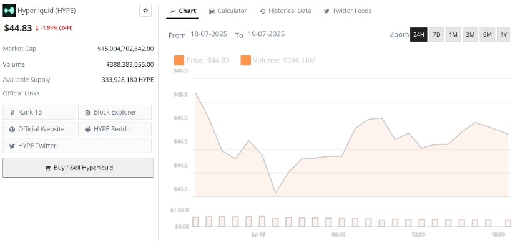Select the 6M zoom range
Viewport: 515px width, 241px height.
click(487, 35)
